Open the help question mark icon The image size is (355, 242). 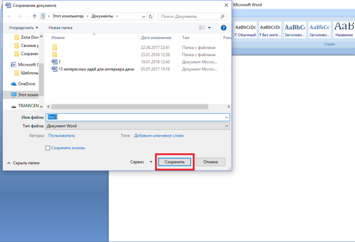(x=223, y=27)
